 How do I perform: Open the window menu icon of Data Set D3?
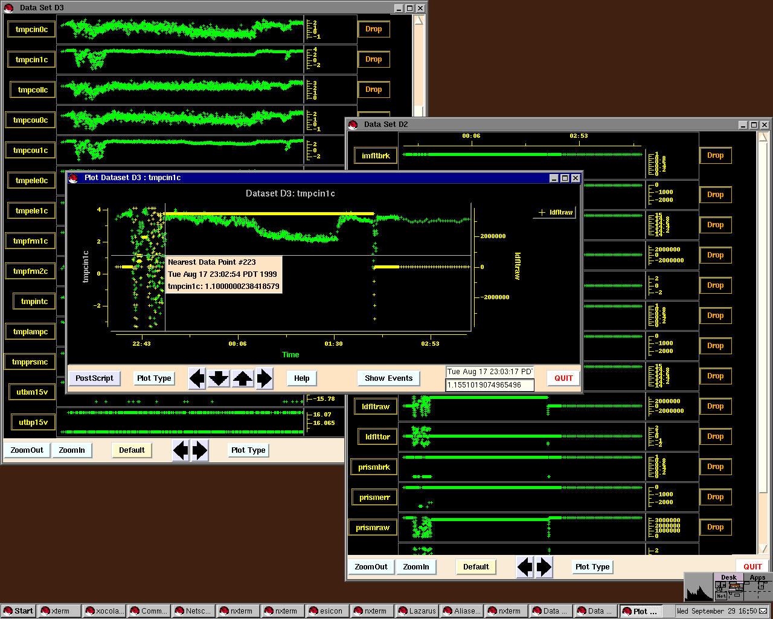[x=8, y=8]
